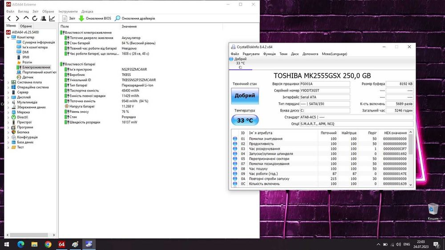Open File Explorer from the taskbar
Viewport: 445px width, 250px height.
(x=34, y=244)
